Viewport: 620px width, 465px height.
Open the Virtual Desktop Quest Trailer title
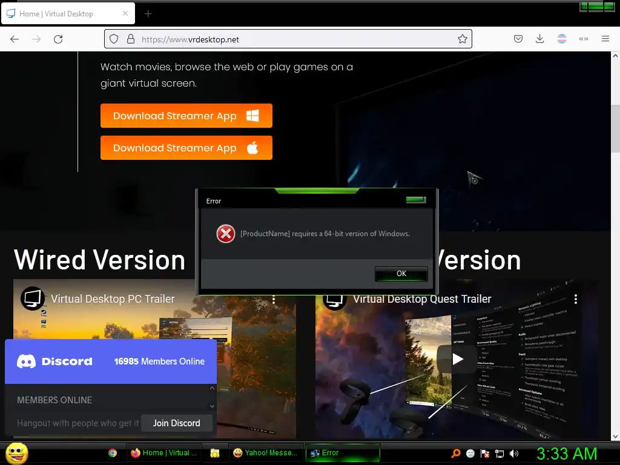point(422,299)
